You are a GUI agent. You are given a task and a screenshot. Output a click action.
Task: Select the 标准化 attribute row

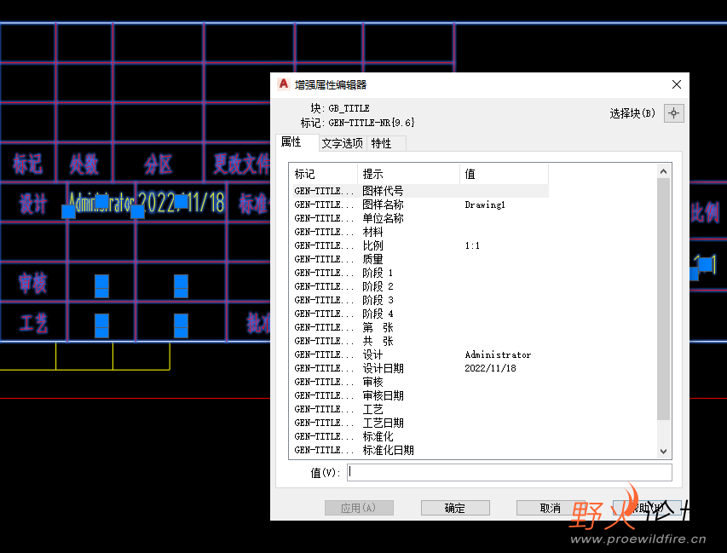420,436
